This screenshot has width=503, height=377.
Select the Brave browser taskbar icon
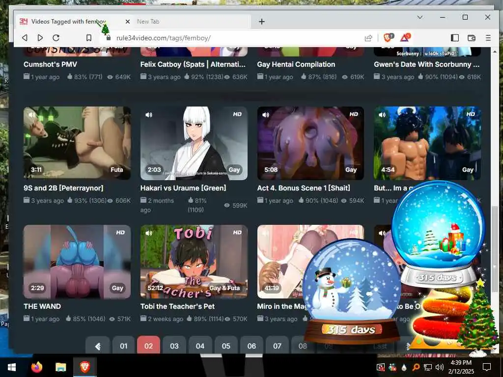click(x=84, y=367)
